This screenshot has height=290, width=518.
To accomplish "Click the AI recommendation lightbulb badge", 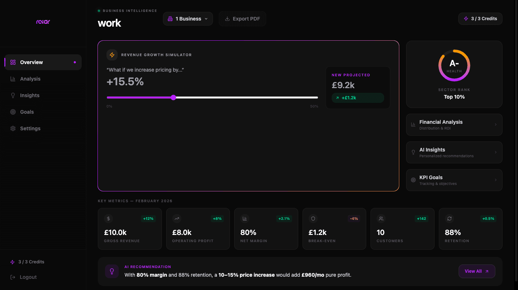I will click(x=112, y=271).
